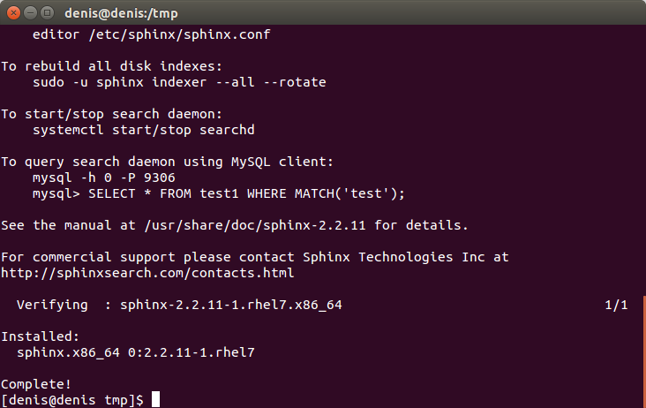Click the block cursor at the prompt
This screenshot has width=646, height=408.
(155, 399)
